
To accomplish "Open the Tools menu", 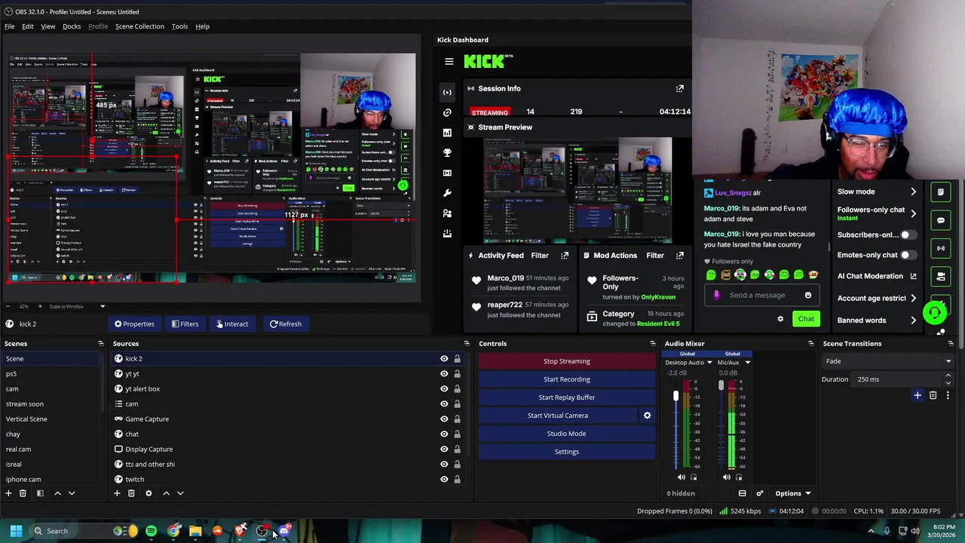I will pyautogui.click(x=179, y=26).
